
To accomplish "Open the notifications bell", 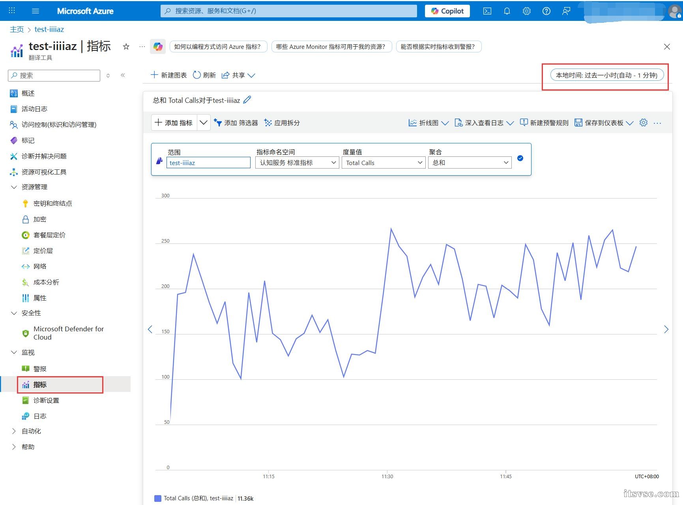I will click(507, 11).
